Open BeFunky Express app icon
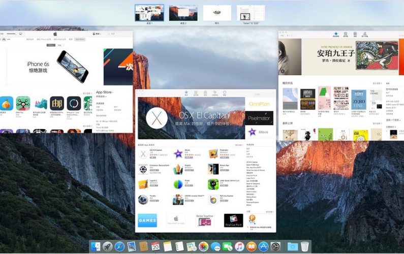 [213, 200]
